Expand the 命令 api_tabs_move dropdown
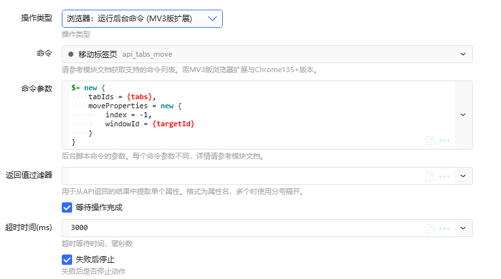501x279 pixels. click(462, 54)
